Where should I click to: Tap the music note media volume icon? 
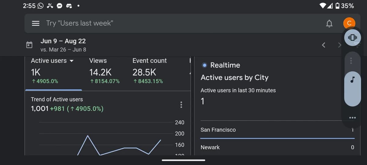coord(352,79)
